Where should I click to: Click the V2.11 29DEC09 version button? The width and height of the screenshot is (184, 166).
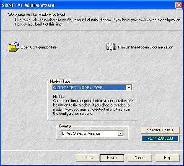point(160,138)
